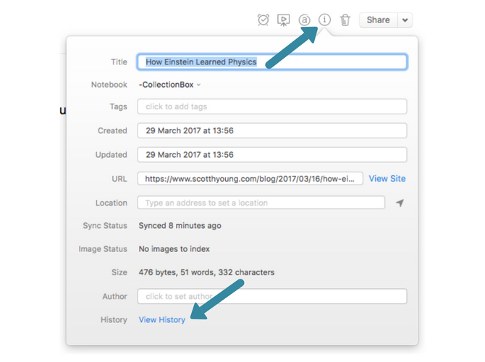Start presentation mode from the toolbar
The image size is (485, 362).
pyautogui.click(x=284, y=20)
